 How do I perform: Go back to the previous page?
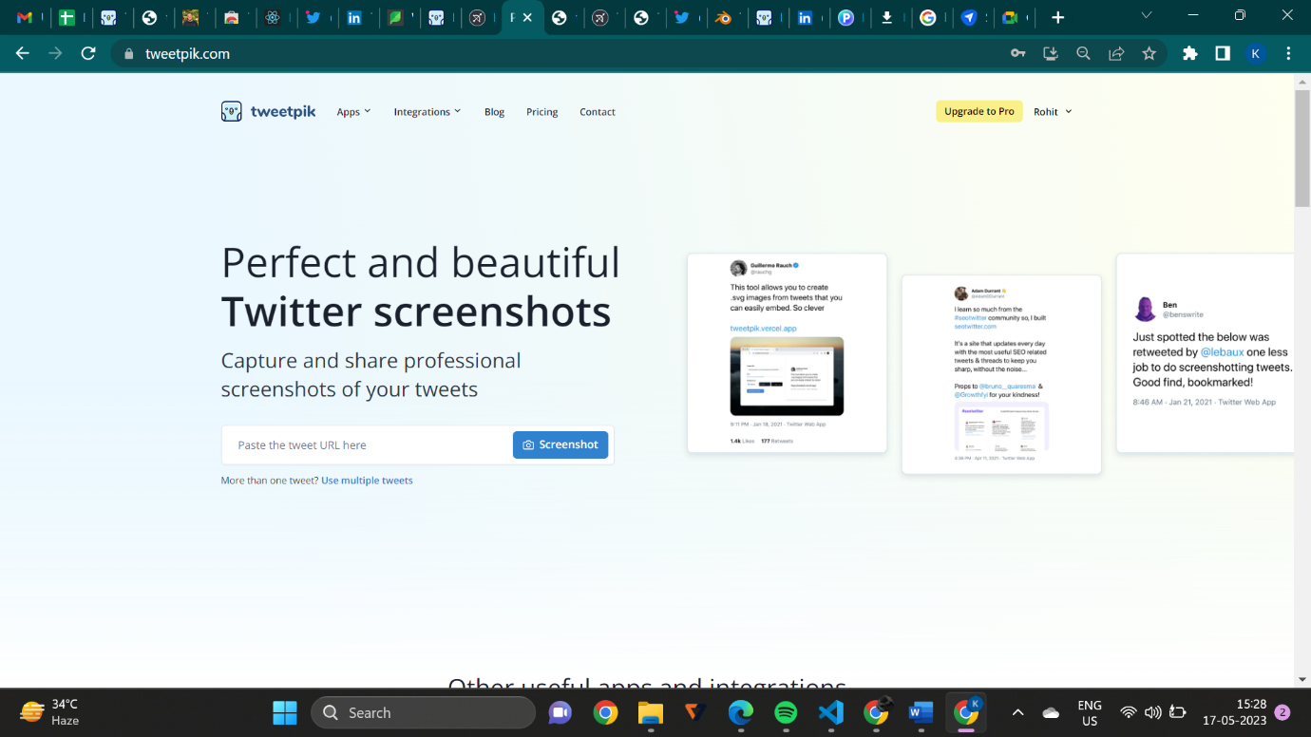point(23,53)
